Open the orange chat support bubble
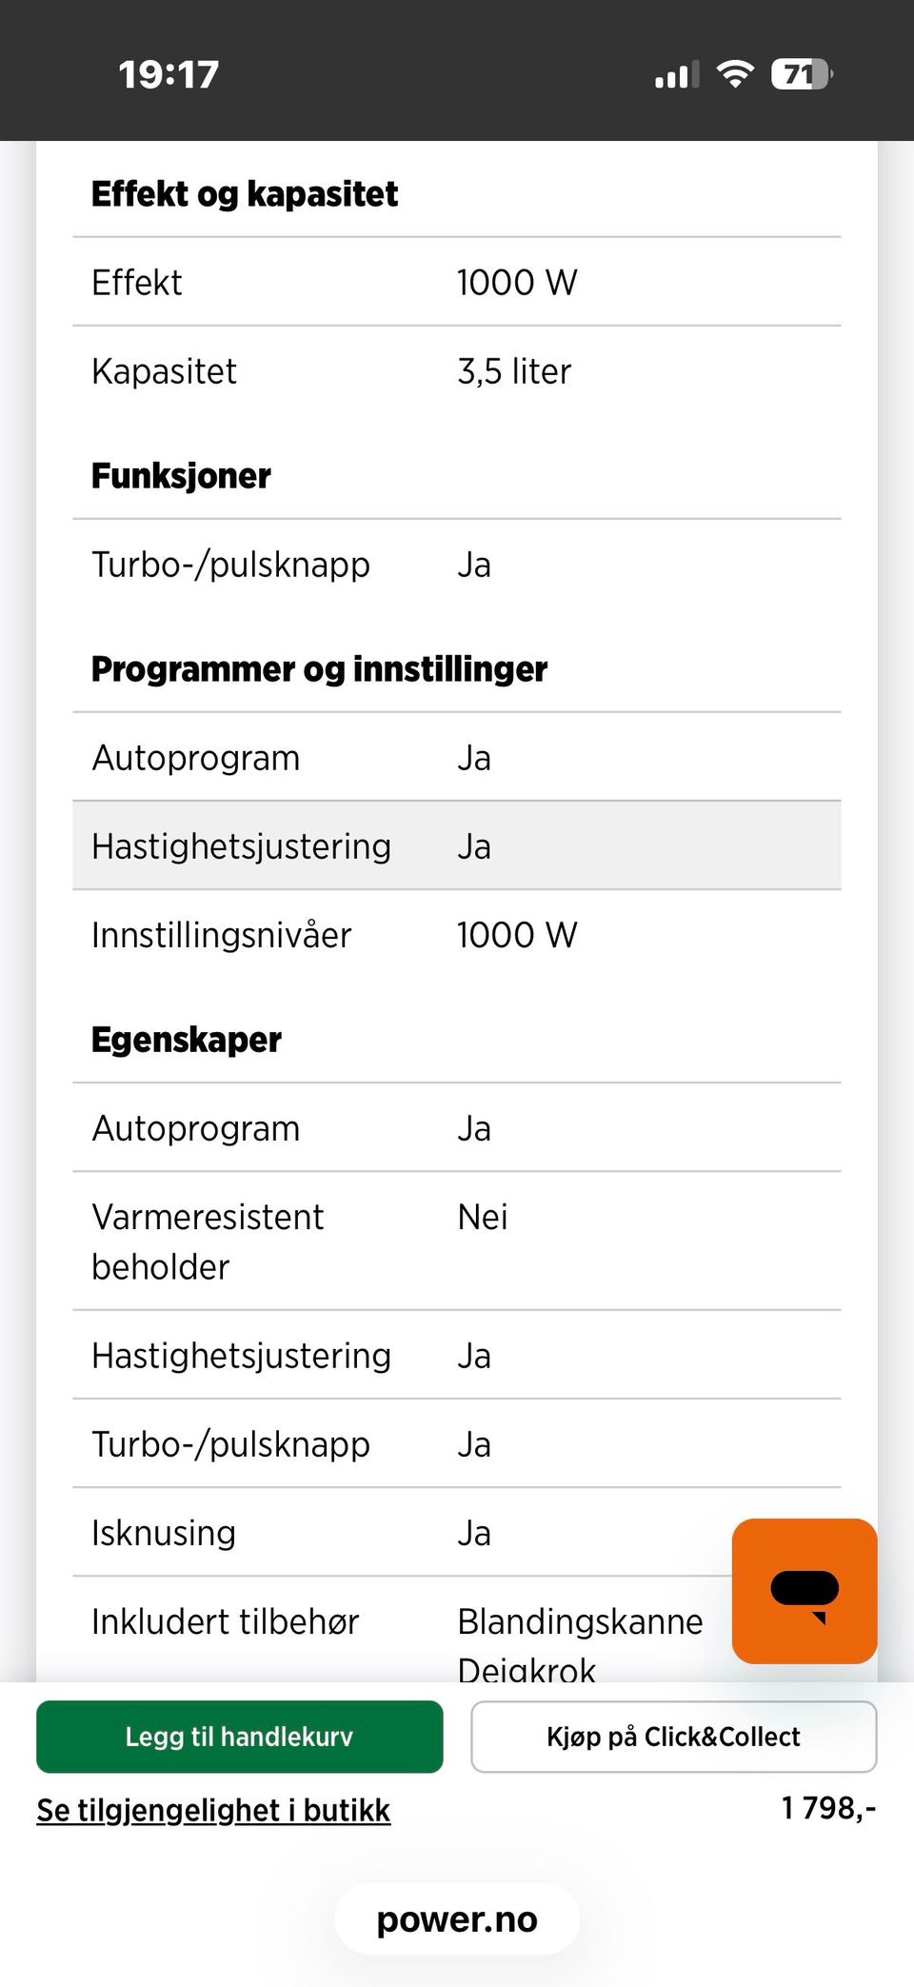This screenshot has width=914, height=1987. tap(804, 1590)
